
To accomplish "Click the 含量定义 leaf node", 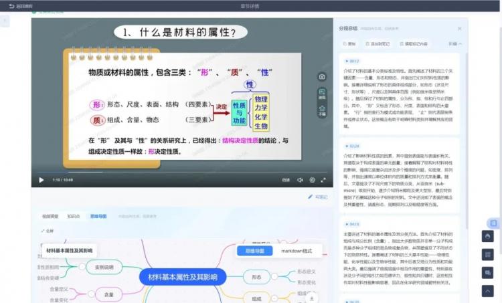I will click(59, 289).
